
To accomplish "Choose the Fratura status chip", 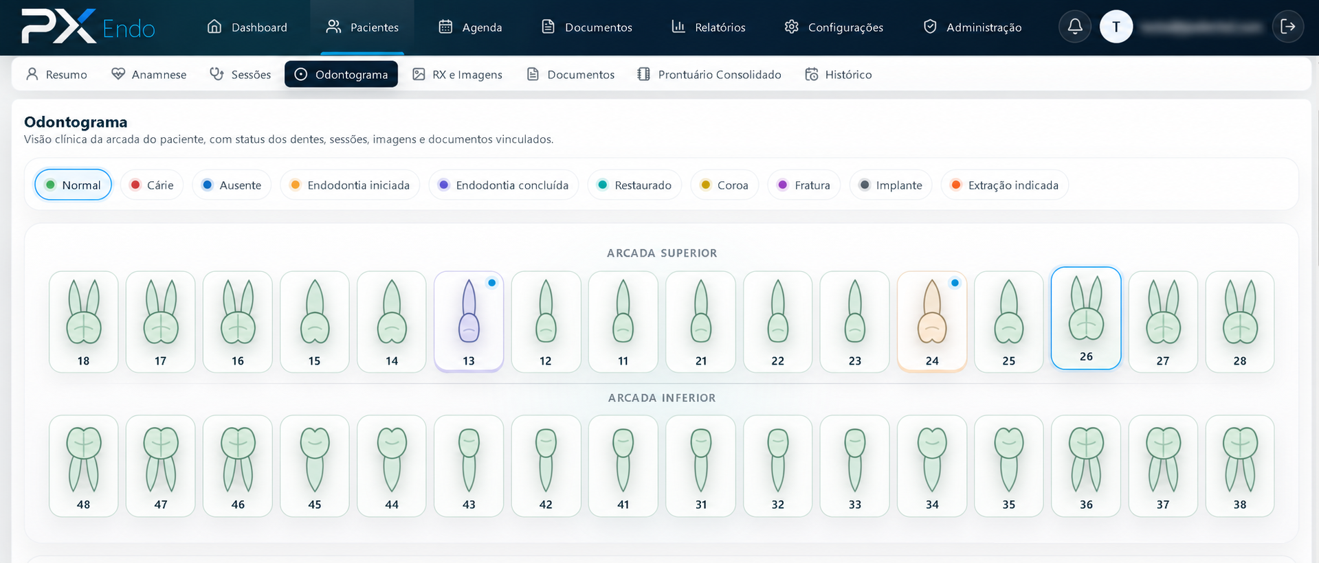I will [x=804, y=185].
